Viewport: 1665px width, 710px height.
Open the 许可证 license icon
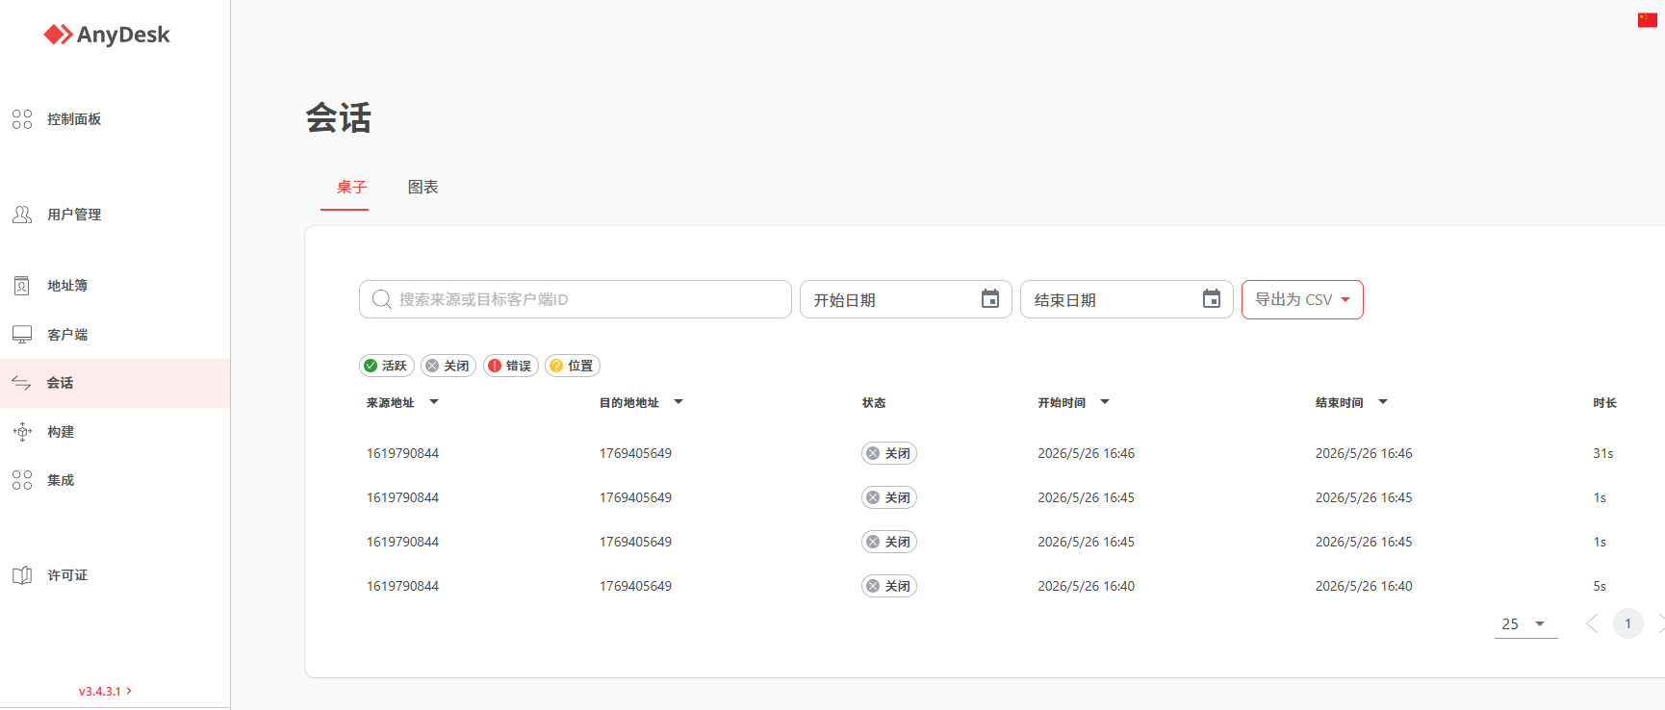[x=22, y=575]
